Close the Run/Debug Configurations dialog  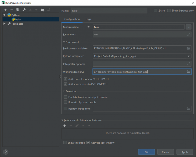(x=193, y=3)
